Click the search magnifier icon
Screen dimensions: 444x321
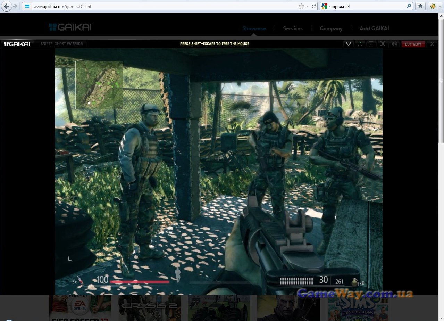coord(409,6)
